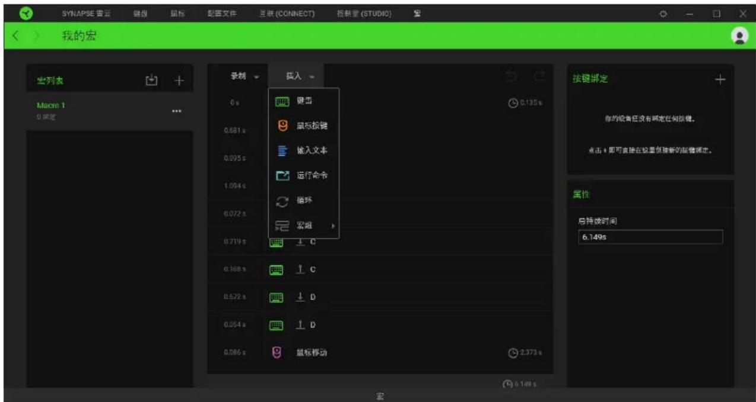Viewport: 756px width, 402px height.
Task: Choose 输入文本 from insert menu
Action: (304, 151)
